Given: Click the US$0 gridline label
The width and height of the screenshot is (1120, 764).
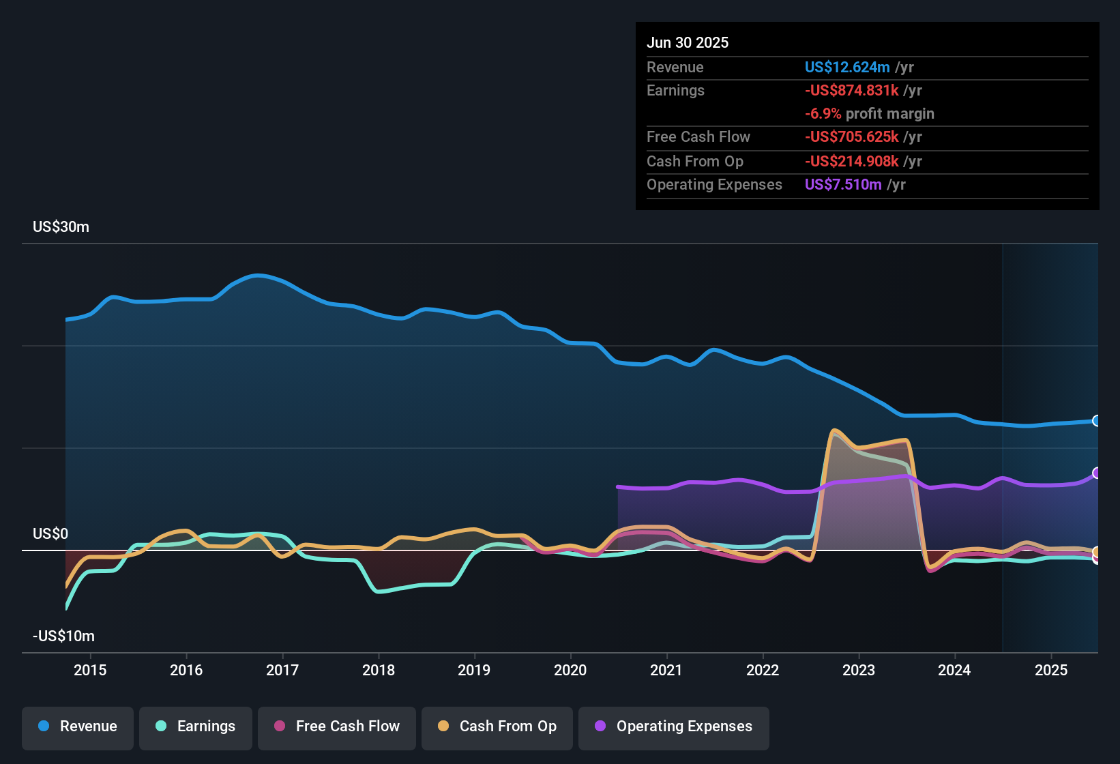Looking at the screenshot, I should point(50,533).
